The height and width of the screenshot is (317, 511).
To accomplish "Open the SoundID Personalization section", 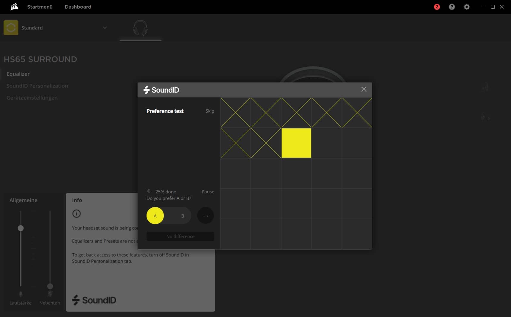I will click(37, 86).
